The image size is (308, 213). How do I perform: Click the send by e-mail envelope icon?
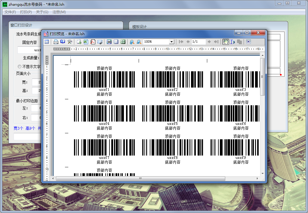(100, 42)
